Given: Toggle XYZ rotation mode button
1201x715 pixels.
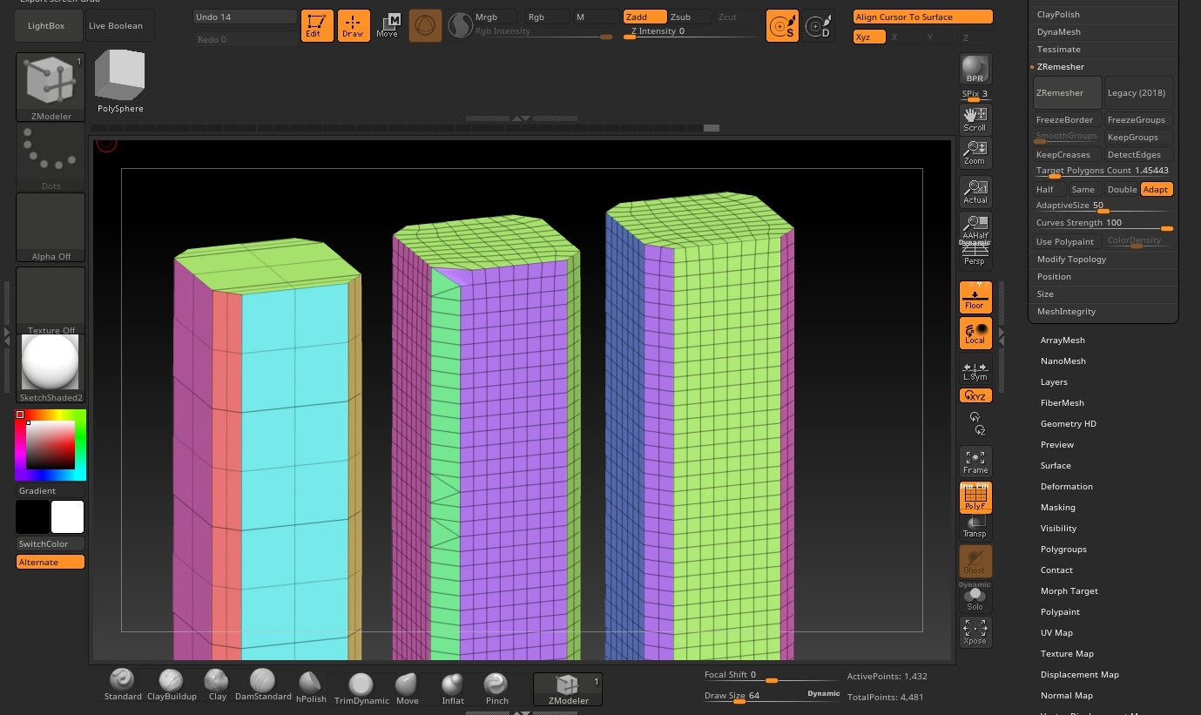Looking at the screenshot, I should (x=975, y=395).
